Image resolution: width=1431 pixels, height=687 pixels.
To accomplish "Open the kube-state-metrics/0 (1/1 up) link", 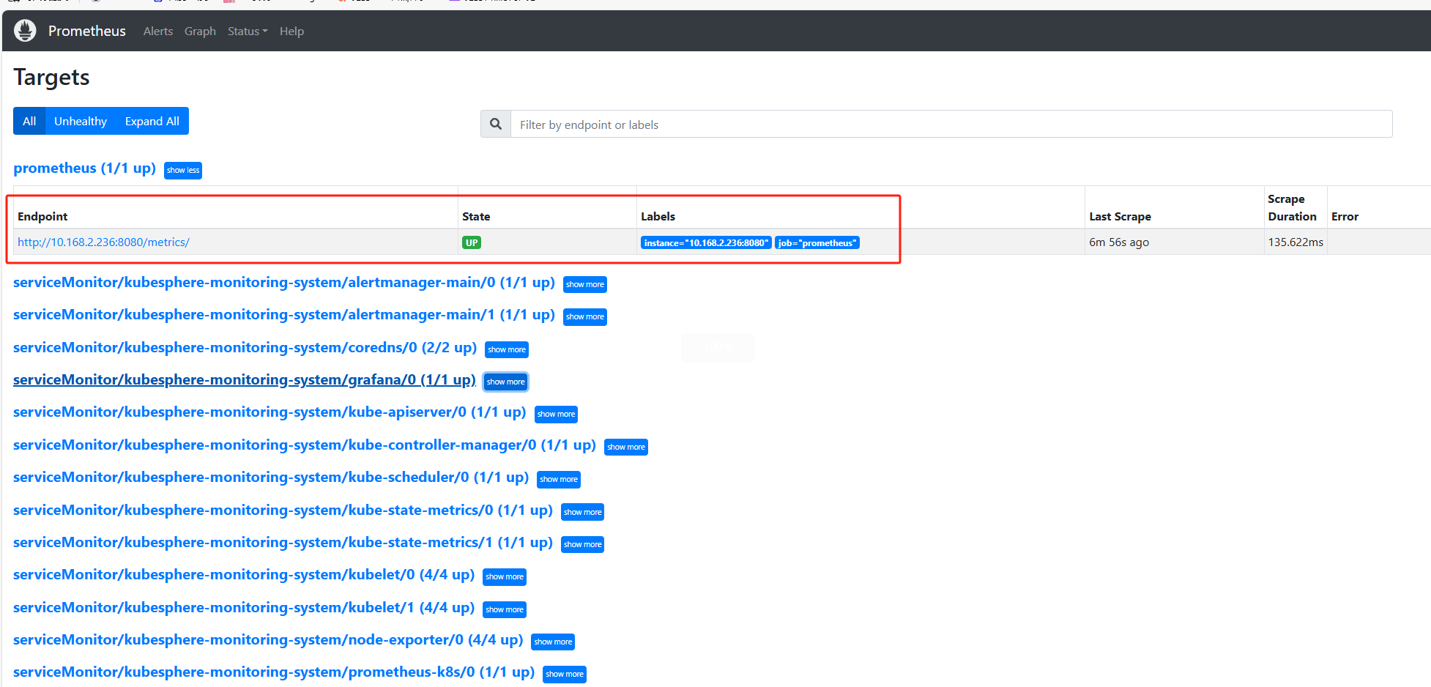I will [283, 510].
